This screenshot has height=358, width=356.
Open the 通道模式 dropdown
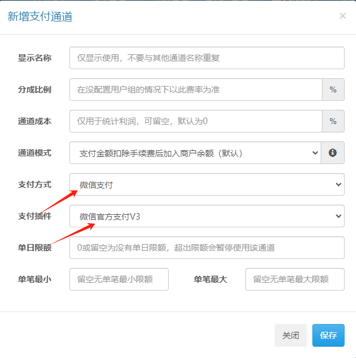tap(195, 153)
